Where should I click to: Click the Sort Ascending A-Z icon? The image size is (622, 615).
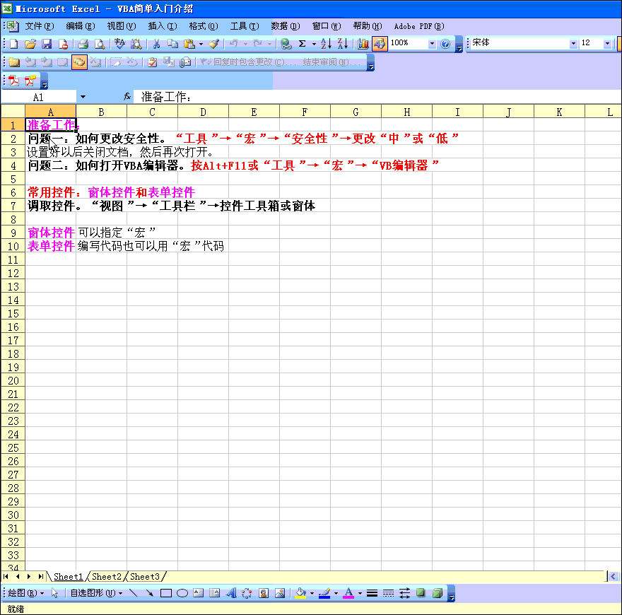[x=326, y=44]
